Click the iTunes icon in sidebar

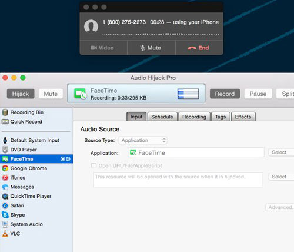tap(5, 178)
